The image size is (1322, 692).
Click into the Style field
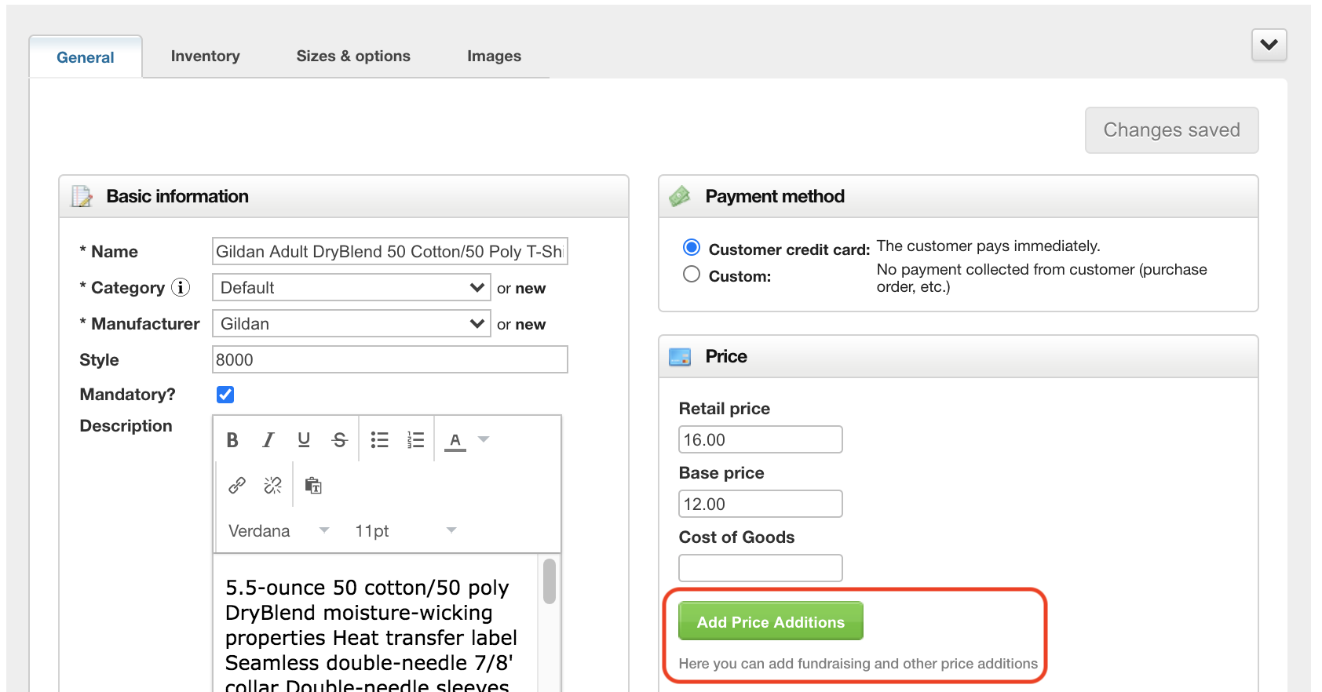[x=390, y=359]
